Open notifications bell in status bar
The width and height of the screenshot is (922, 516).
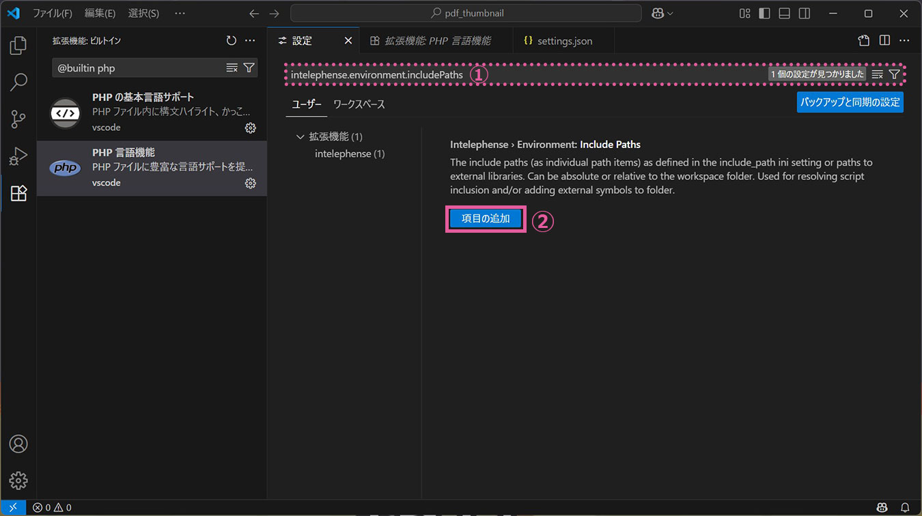tap(905, 507)
